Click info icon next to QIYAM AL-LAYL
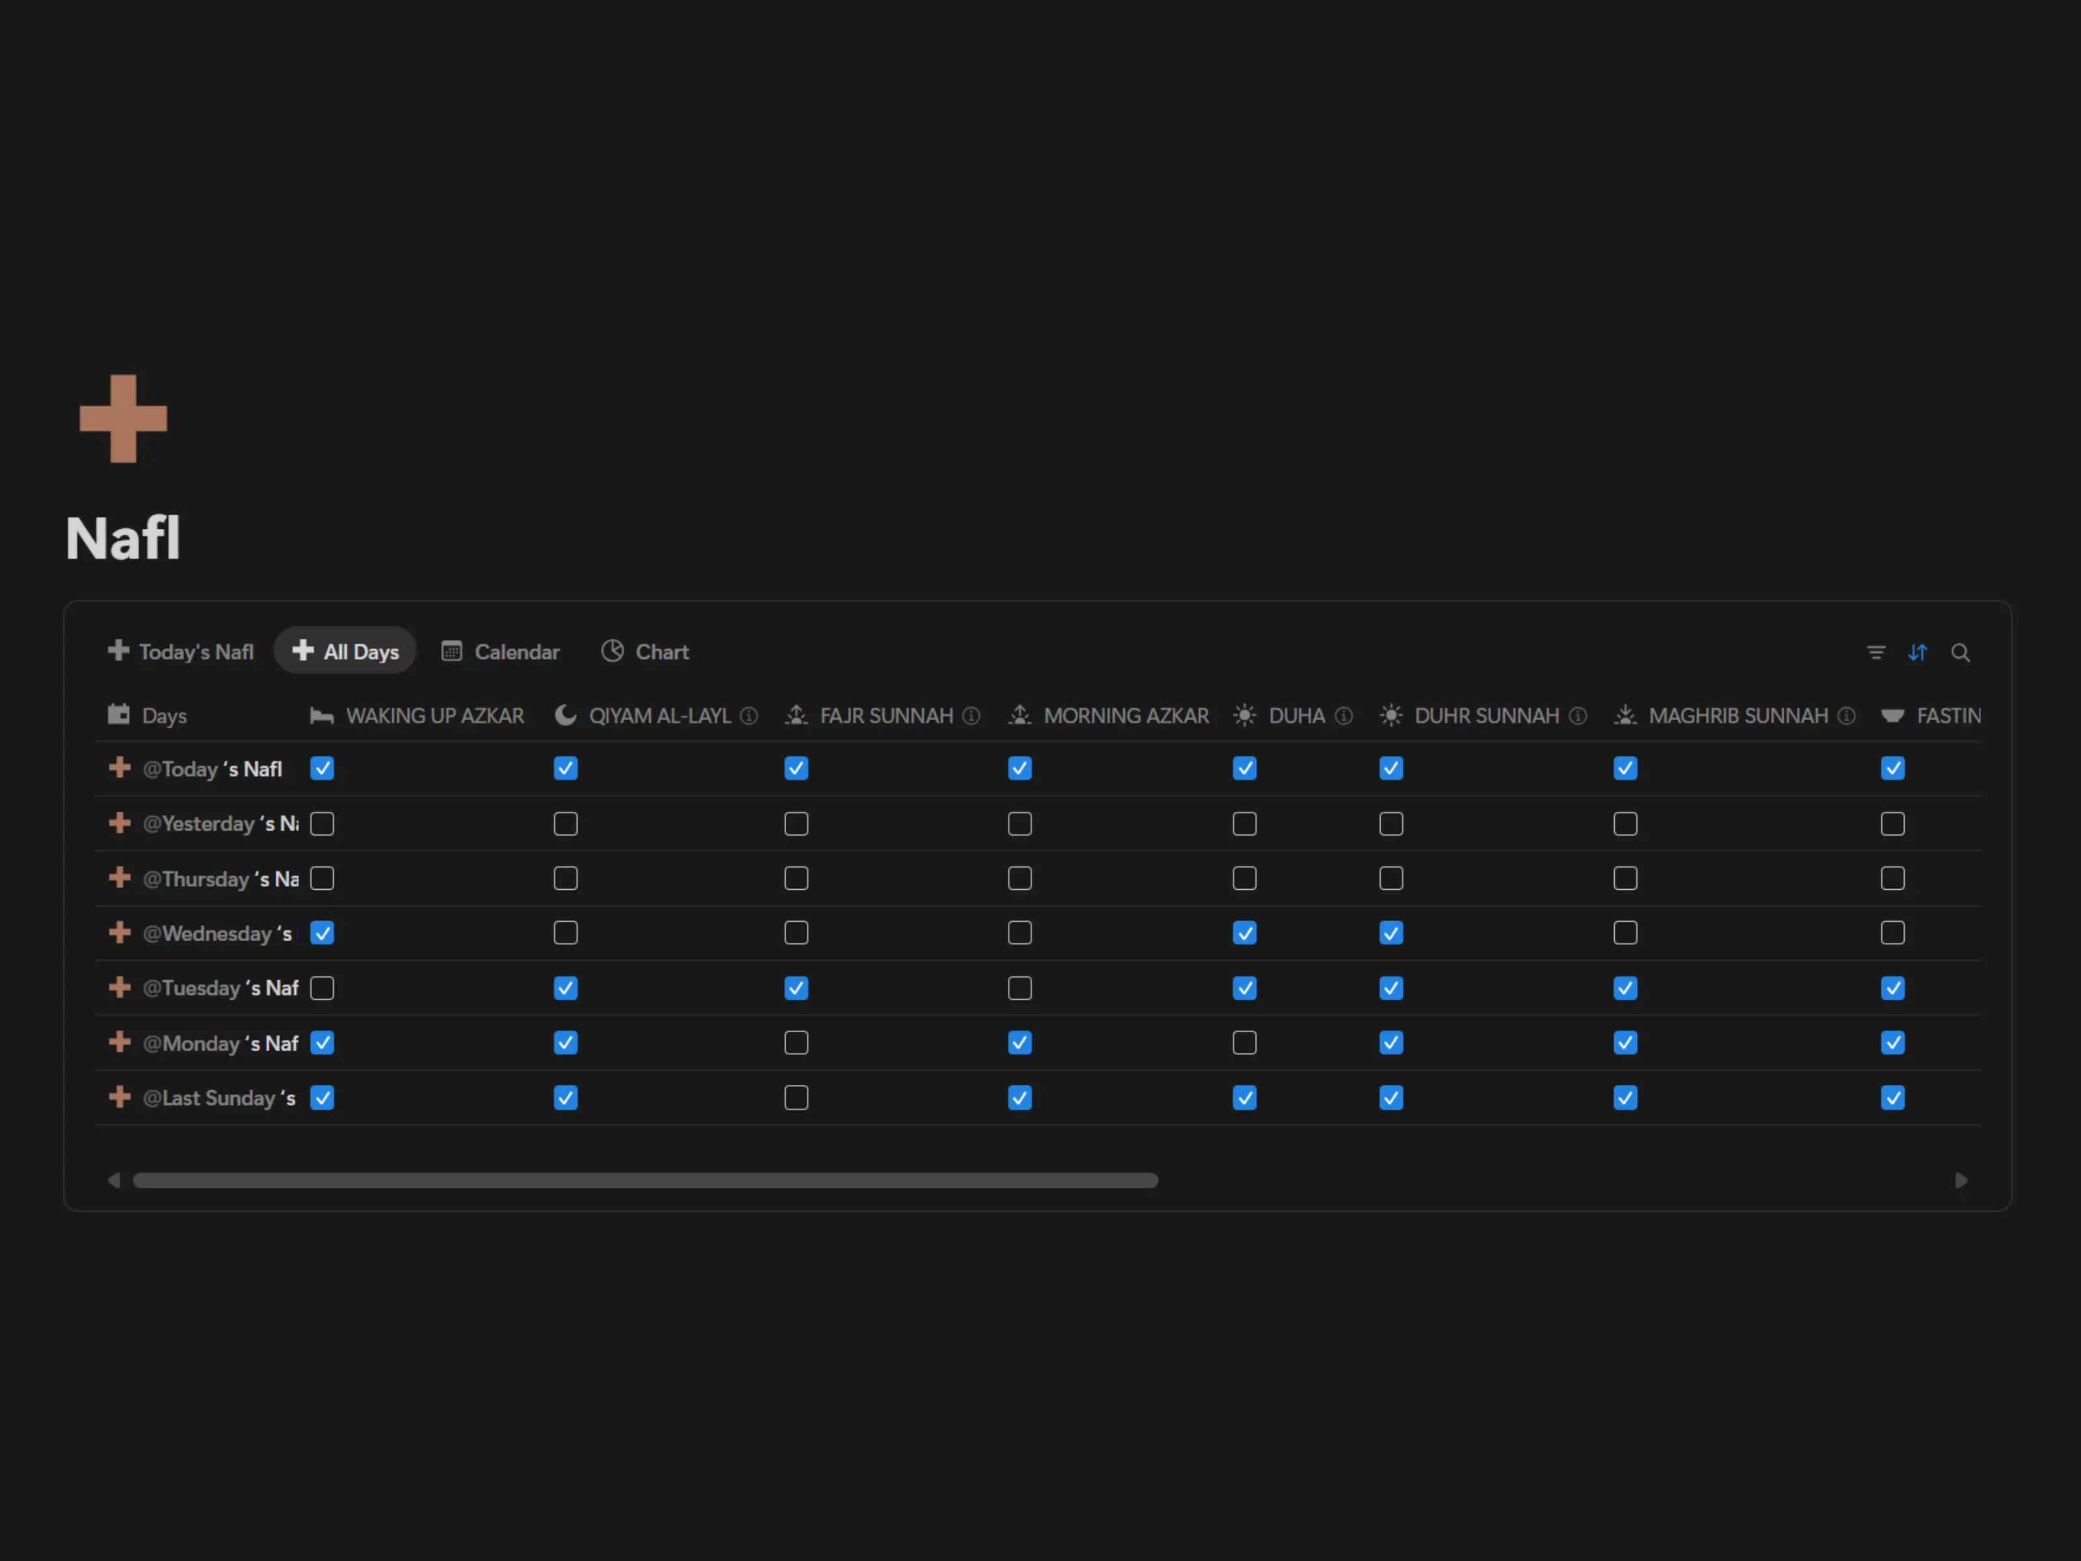 749,716
